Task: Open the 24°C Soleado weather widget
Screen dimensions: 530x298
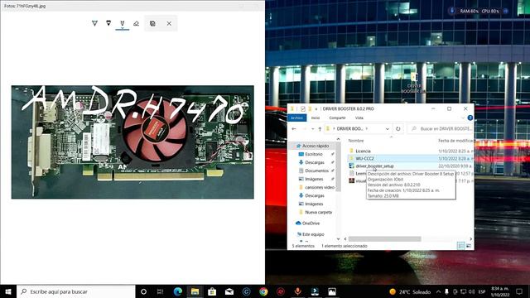Action: click(x=410, y=292)
